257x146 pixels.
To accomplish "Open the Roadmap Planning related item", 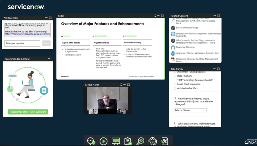I will (x=185, y=47).
